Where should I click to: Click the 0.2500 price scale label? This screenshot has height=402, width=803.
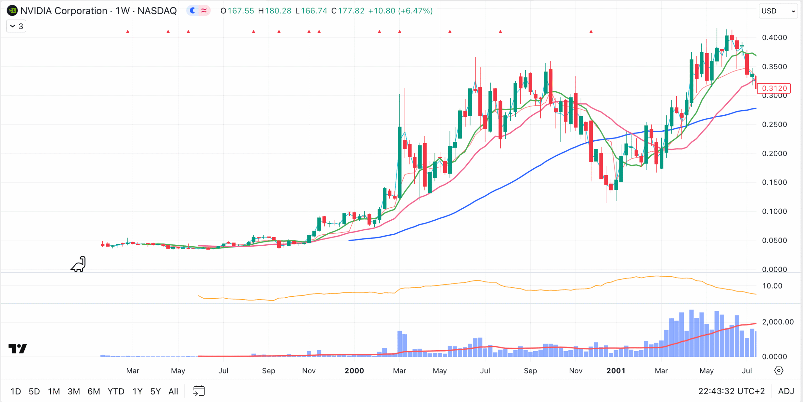(x=774, y=124)
